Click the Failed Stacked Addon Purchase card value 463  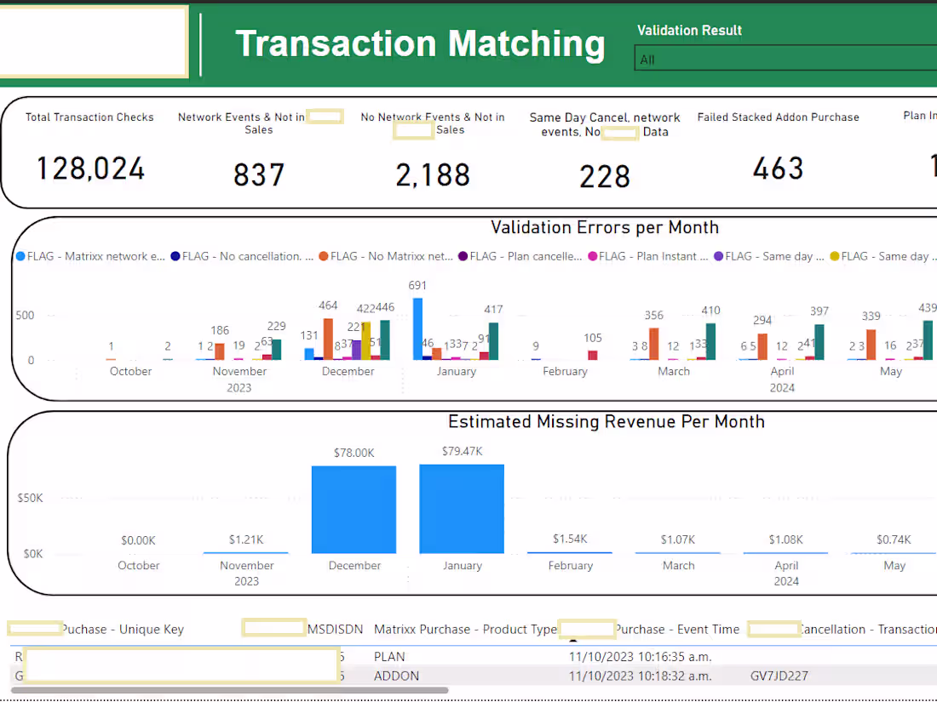(778, 168)
